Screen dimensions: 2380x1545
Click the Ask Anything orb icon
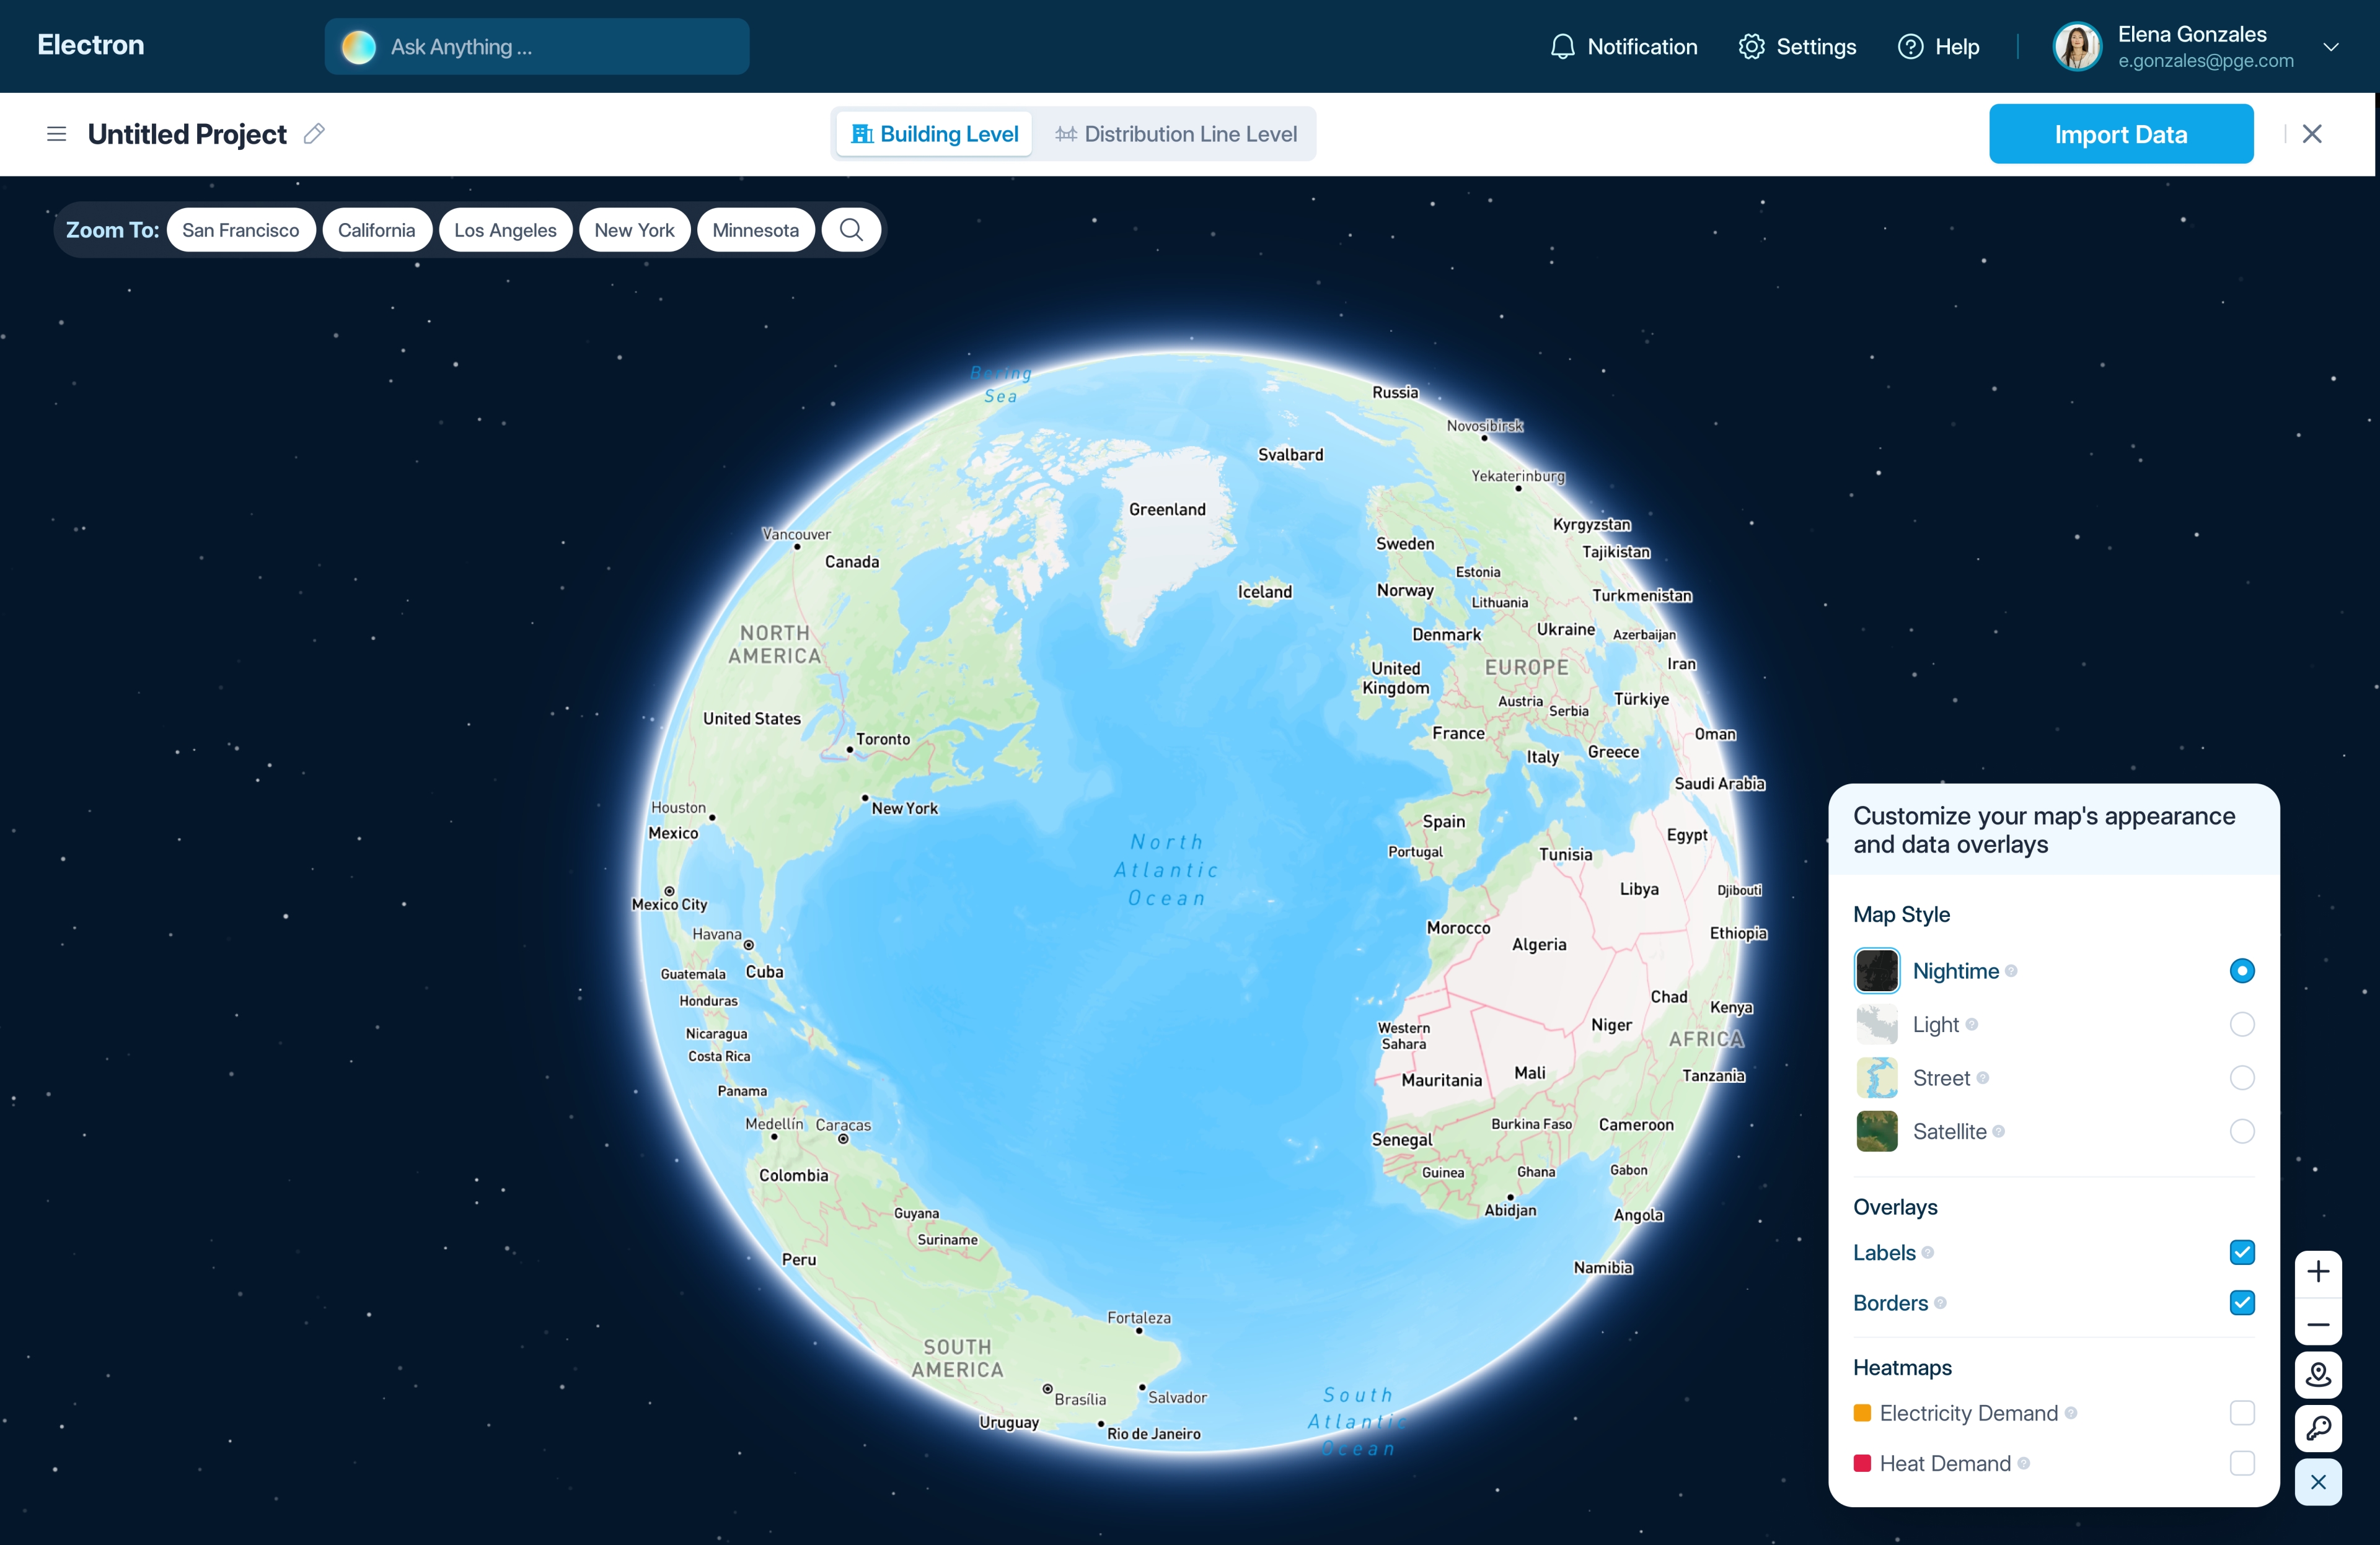tap(358, 47)
